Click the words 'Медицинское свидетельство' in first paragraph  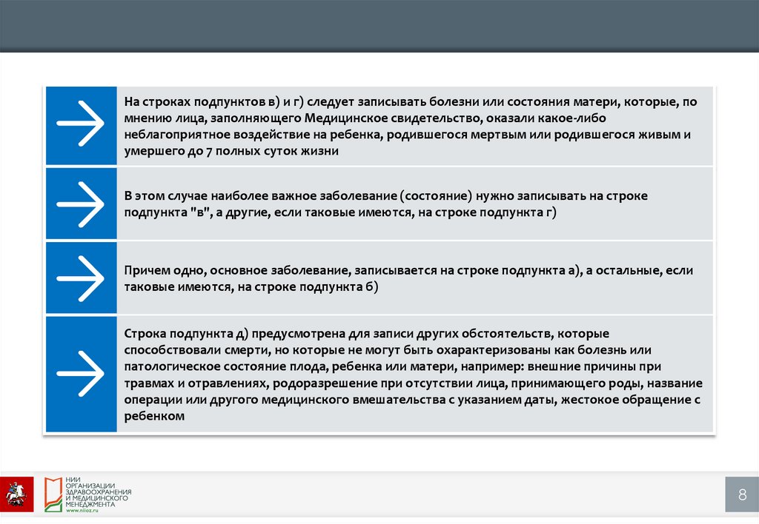pos(370,118)
